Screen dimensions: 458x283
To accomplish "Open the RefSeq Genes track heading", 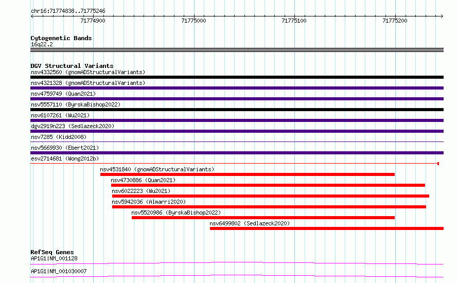I will (52, 252).
